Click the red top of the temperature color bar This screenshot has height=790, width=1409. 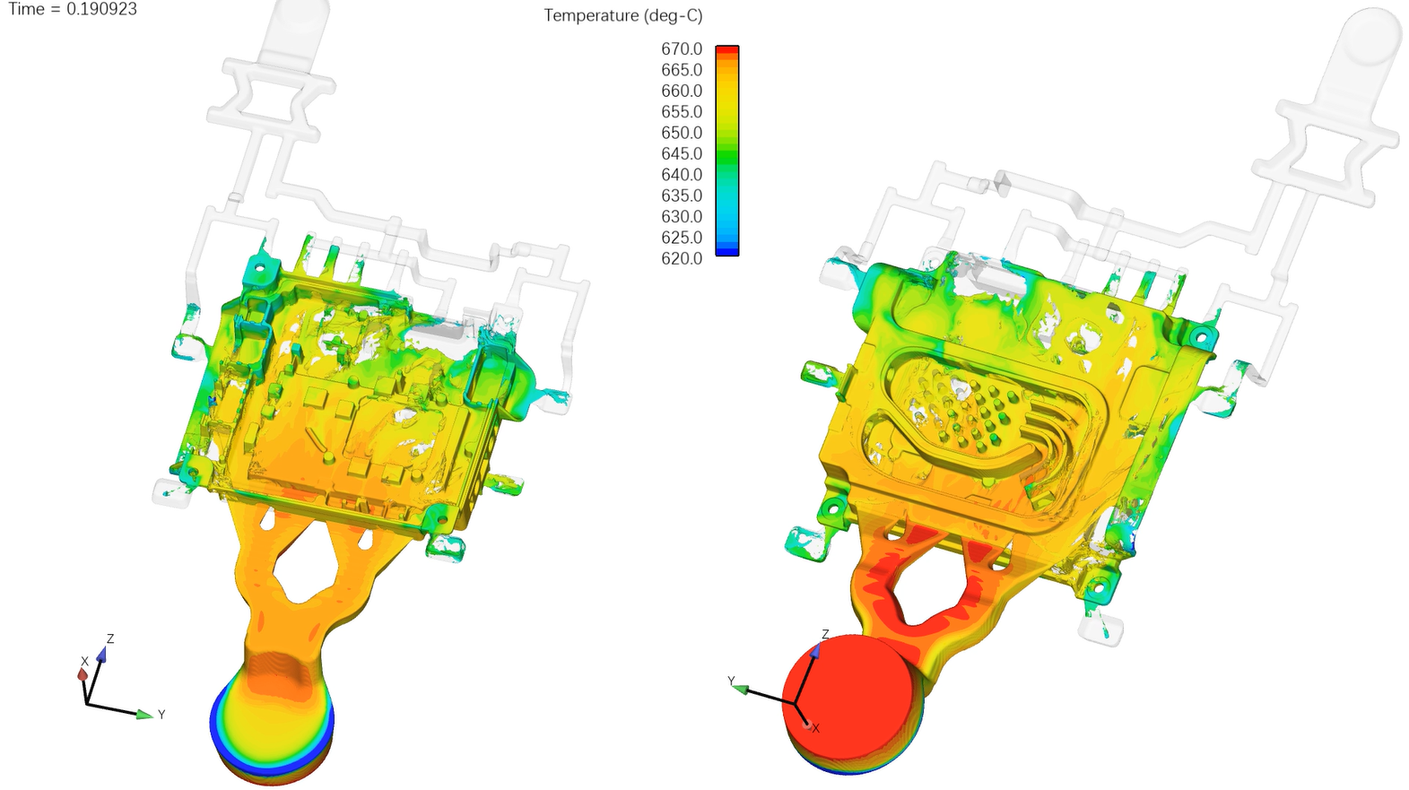pos(726,50)
